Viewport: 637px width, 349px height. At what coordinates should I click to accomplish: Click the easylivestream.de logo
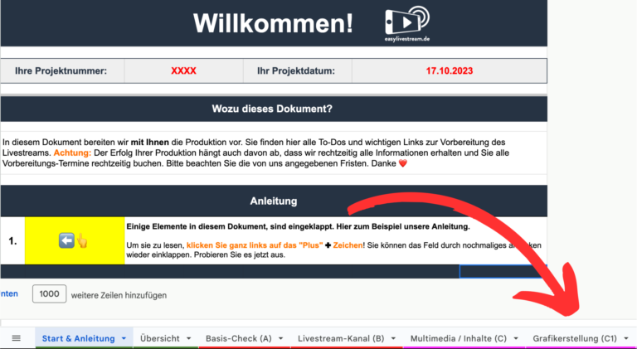click(407, 24)
